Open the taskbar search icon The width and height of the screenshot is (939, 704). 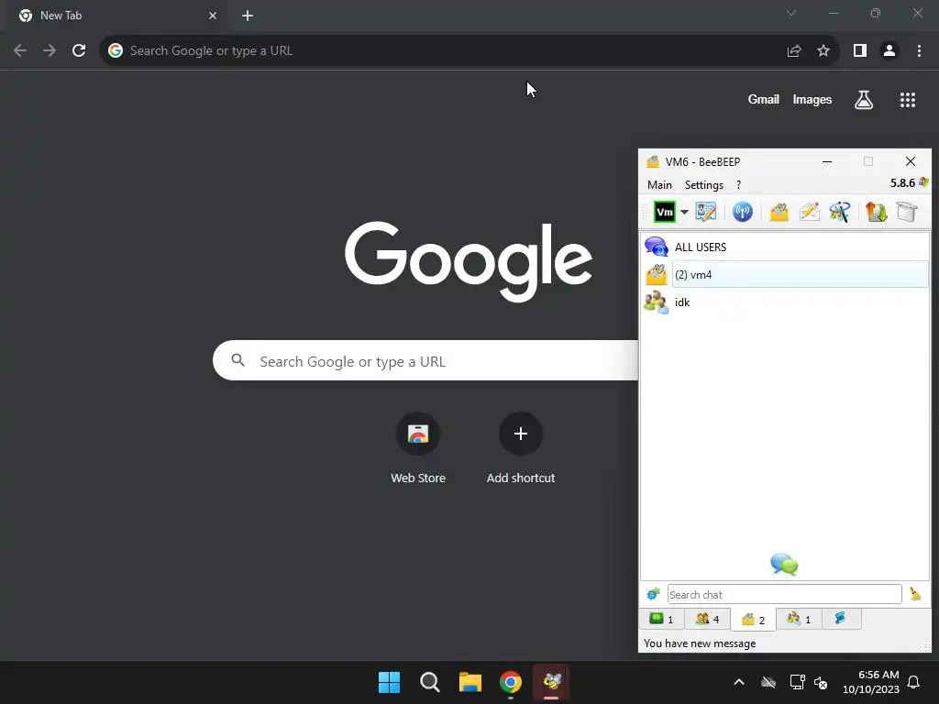[429, 682]
